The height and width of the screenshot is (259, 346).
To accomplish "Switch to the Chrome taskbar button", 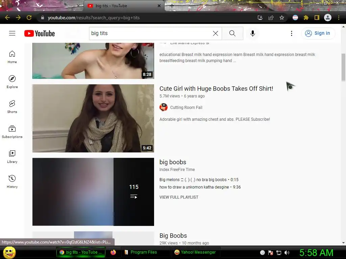I will (x=81, y=252).
